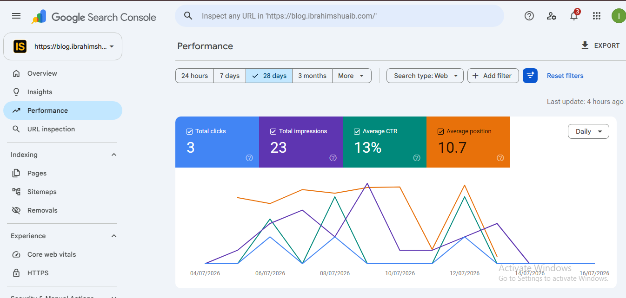The height and width of the screenshot is (298, 626).
Task: Click the teal Average CTR value 13%
Action: [x=367, y=148]
